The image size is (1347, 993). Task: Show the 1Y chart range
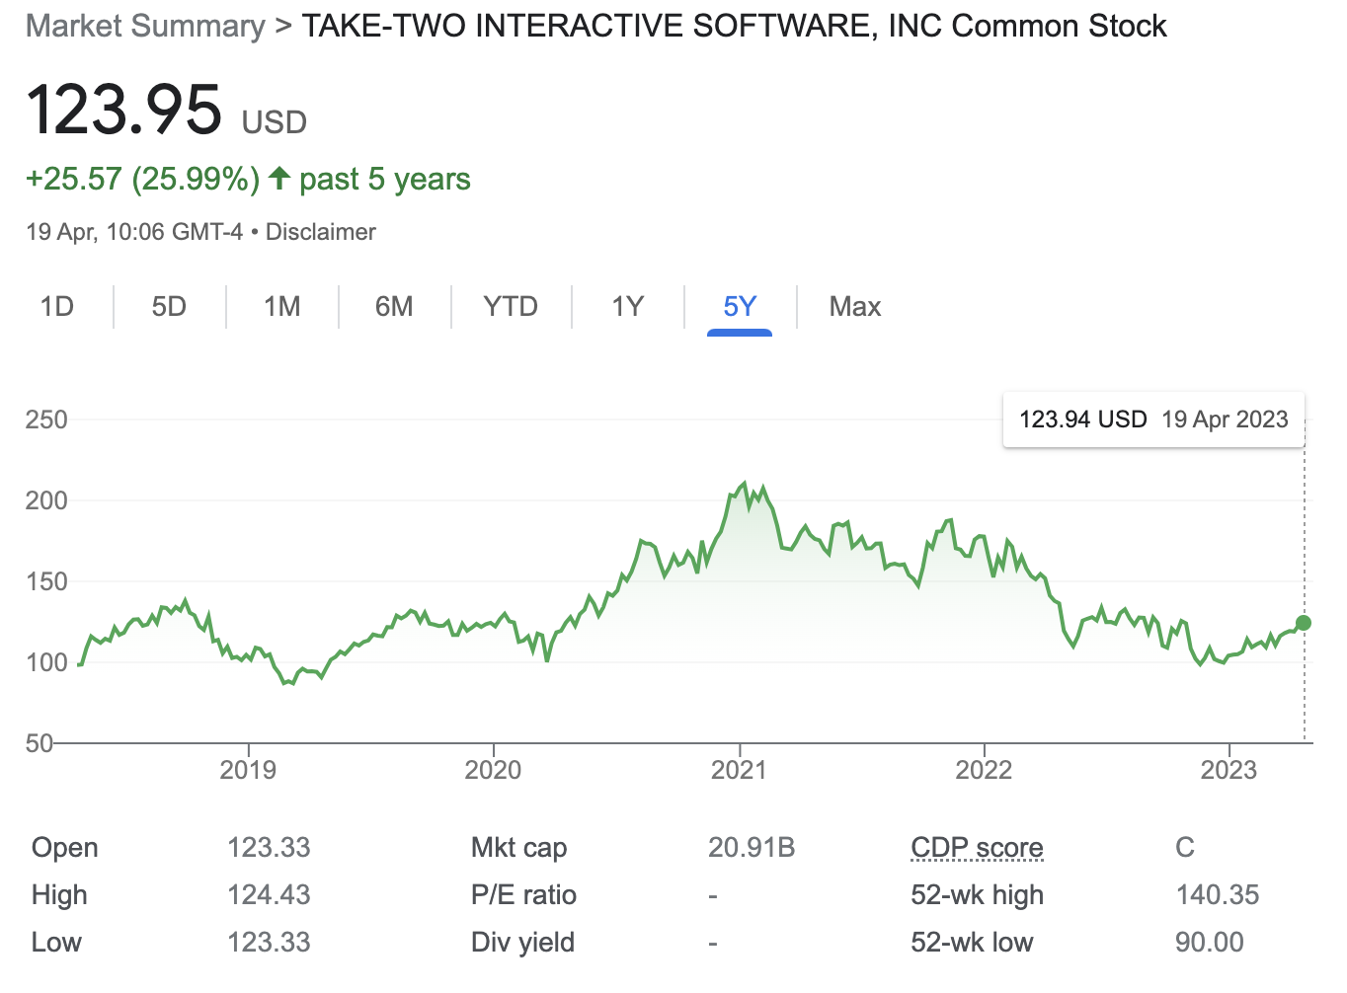tap(627, 307)
